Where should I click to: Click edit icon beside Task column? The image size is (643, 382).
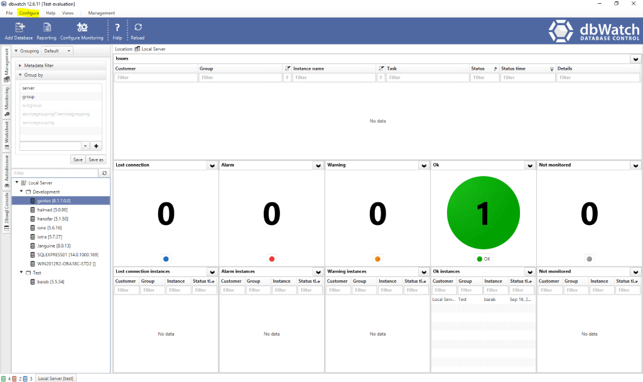[381, 68]
